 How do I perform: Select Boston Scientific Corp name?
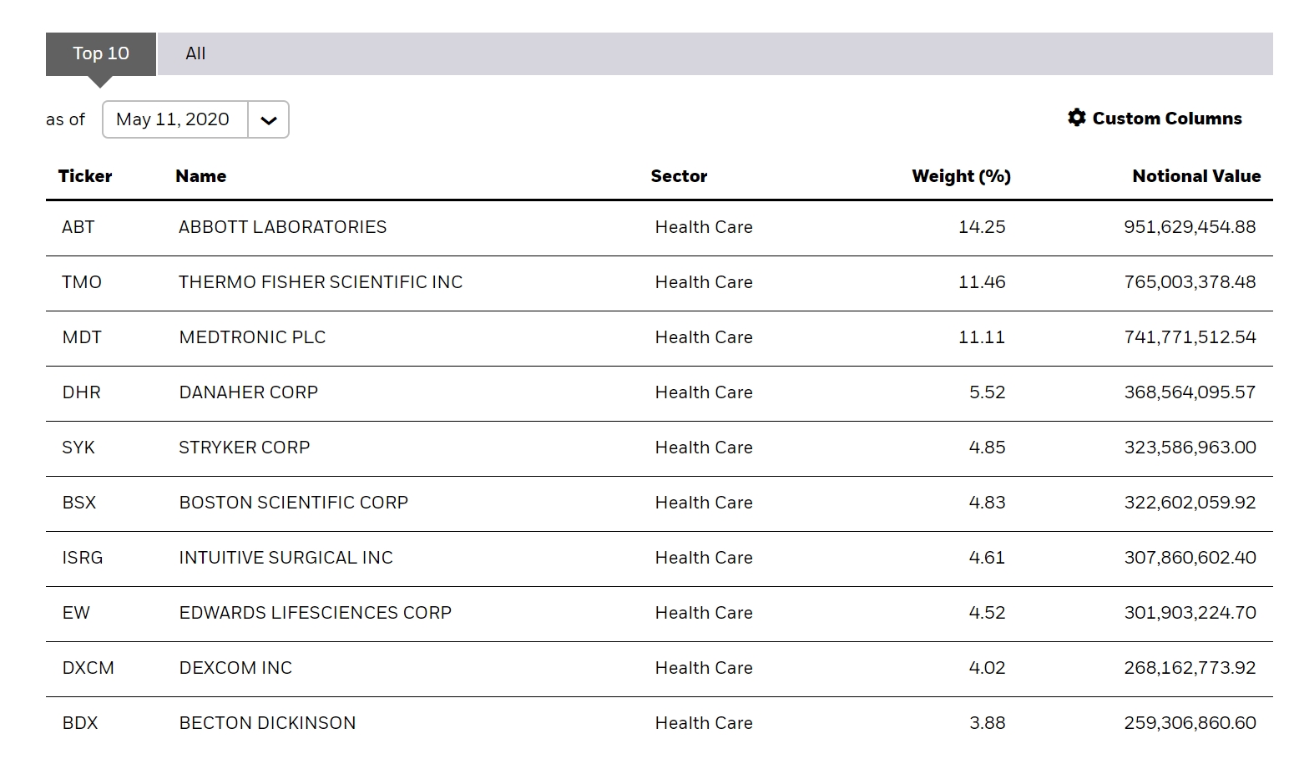click(x=293, y=503)
